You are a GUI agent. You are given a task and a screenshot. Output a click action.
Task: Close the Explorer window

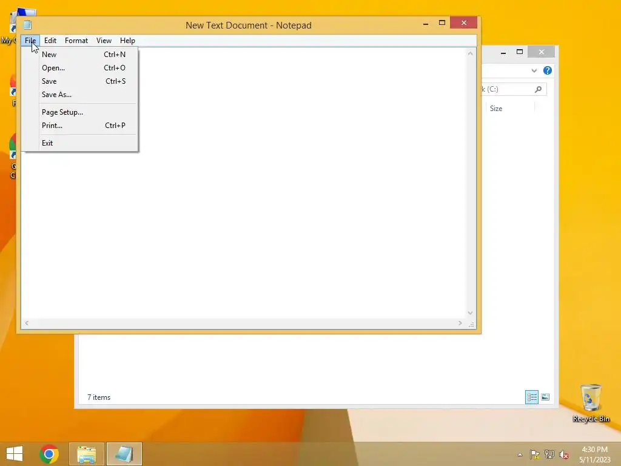[x=542, y=52]
